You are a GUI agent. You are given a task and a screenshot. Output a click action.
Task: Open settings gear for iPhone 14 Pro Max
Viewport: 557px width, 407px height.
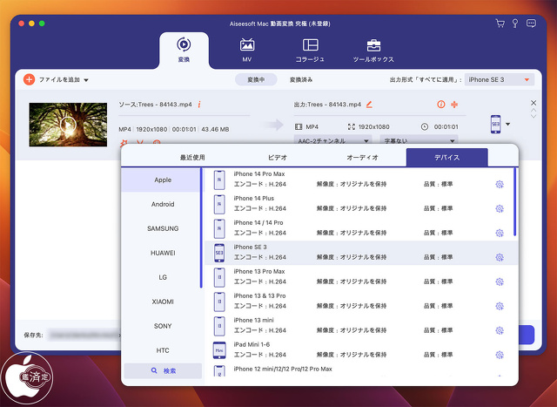point(500,184)
